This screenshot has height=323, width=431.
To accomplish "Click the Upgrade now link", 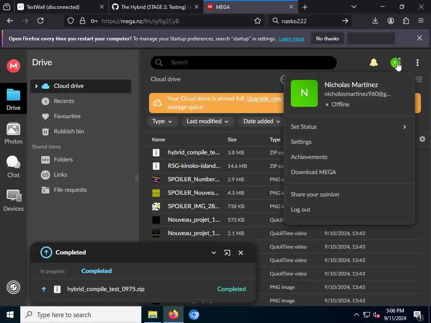I will [264, 98].
